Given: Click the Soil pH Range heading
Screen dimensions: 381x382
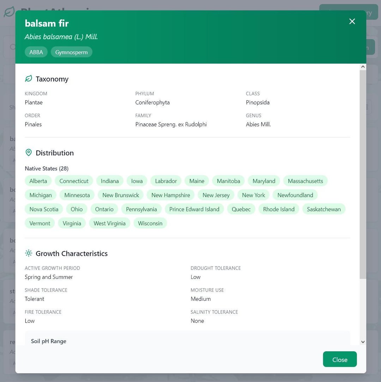Looking at the screenshot, I should (x=48, y=341).
